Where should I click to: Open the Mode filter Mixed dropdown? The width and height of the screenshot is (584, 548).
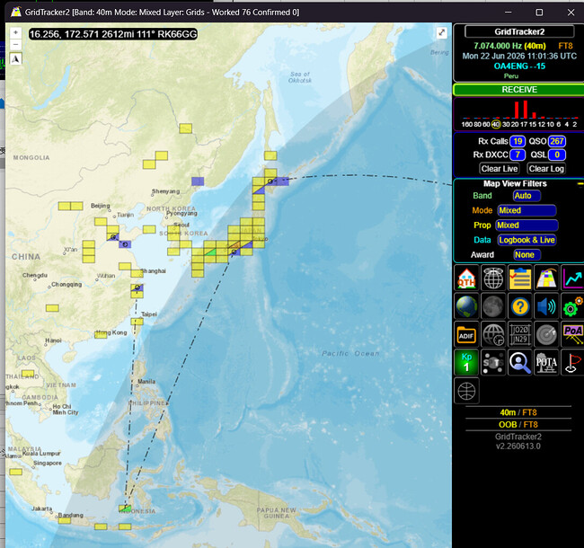(526, 210)
